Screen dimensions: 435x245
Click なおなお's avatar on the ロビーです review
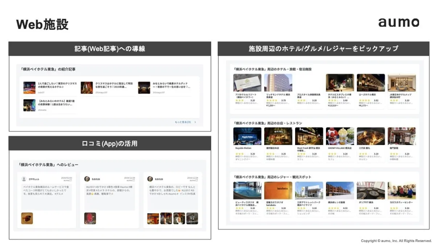(x=150, y=179)
